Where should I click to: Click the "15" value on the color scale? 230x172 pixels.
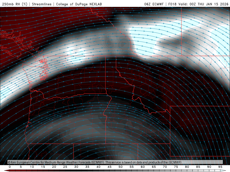click(x=43, y=167)
